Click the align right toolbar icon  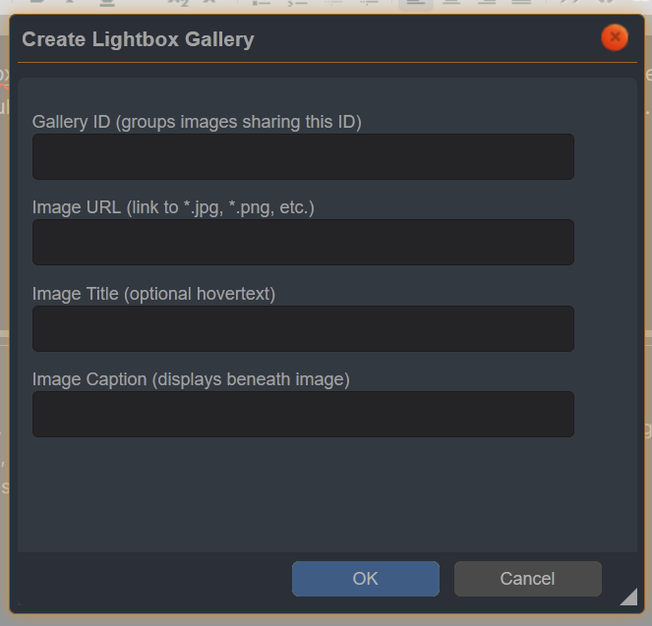[486, 3]
